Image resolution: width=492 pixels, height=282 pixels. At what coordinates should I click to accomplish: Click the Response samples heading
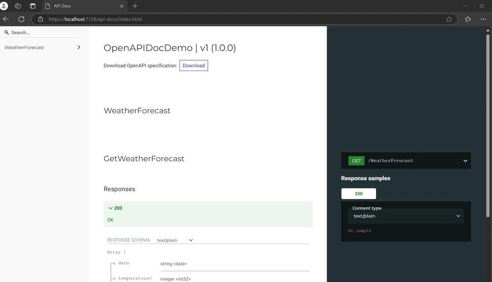(366, 179)
